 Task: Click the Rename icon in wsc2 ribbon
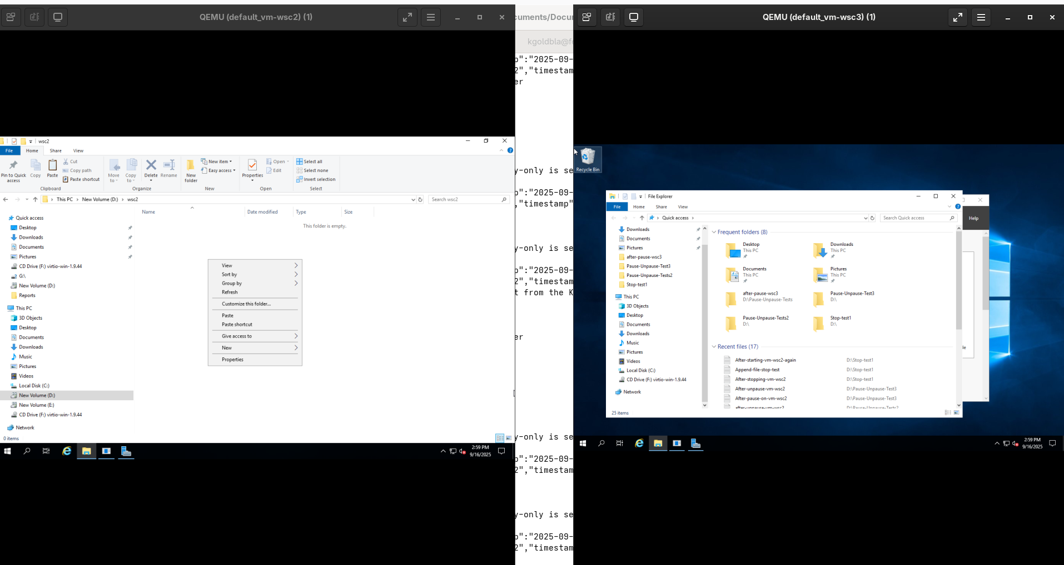point(169,169)
